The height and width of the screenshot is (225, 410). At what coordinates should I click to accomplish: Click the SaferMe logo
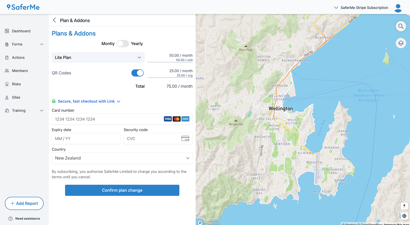23,7
